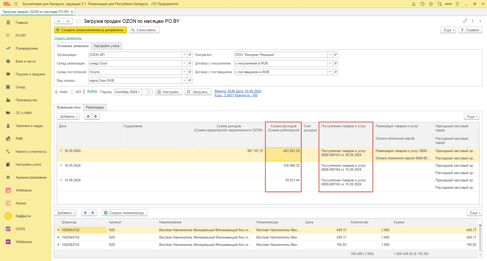The image size is (487, 261).
Task: Click the period stepper arrows
Action: [x=150, y=92]
